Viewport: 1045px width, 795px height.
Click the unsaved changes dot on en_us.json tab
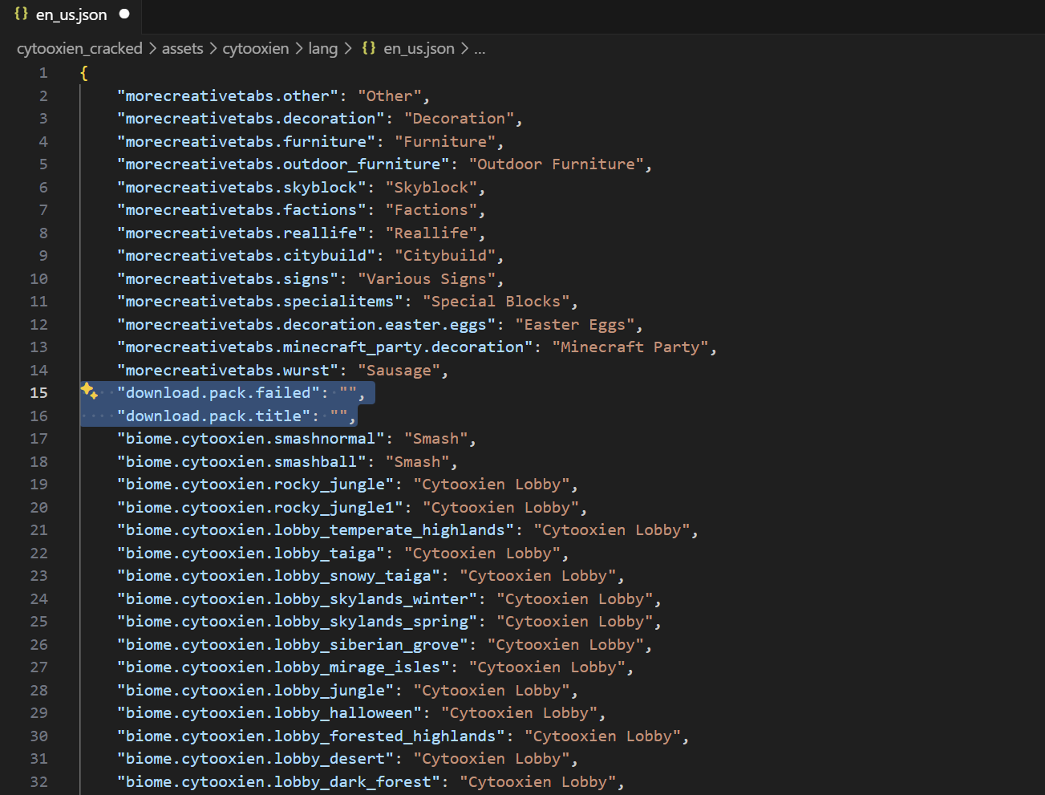(124, 14)
